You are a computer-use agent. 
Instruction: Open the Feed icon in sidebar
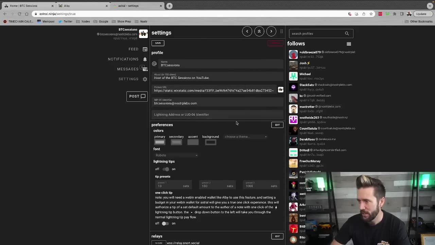coord(145,49)
